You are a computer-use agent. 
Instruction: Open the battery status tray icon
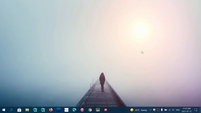(x=166, y=110)
